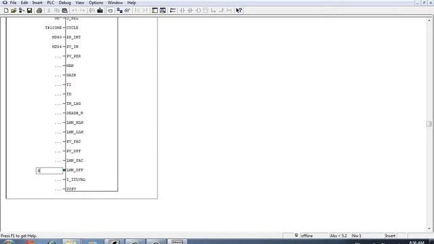Toggle the Details pane icon

163,11
